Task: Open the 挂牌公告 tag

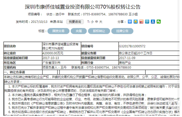Action: point(122,31)
